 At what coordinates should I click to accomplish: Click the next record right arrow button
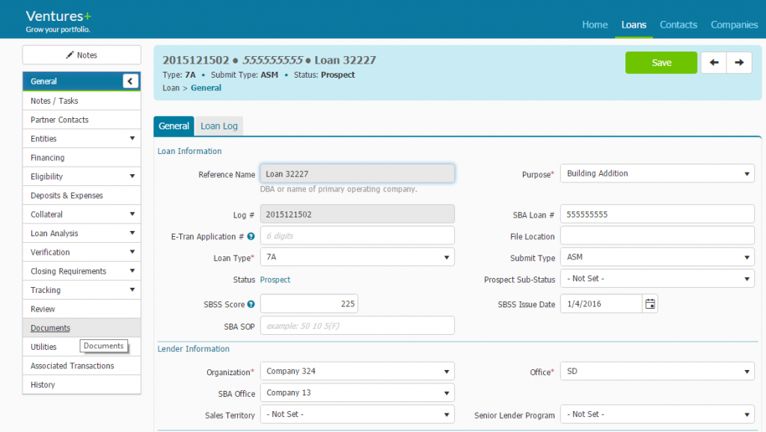(x=739, y=63)
